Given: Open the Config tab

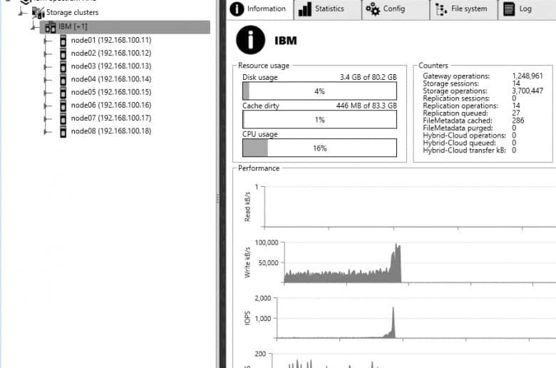Looking at the screenshot, I should [396, 9].
